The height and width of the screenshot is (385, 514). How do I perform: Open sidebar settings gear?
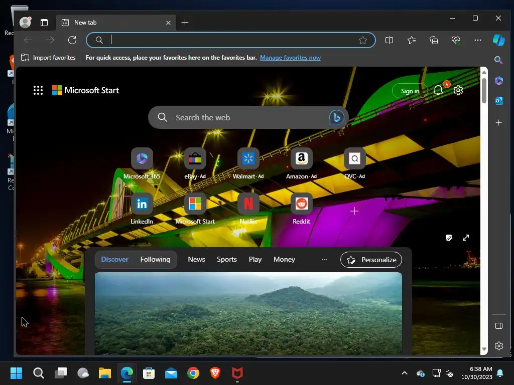point(498,346)
